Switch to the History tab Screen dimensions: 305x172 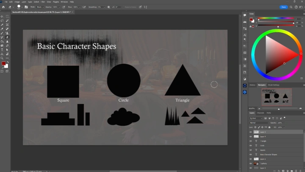tap(252, 85)
